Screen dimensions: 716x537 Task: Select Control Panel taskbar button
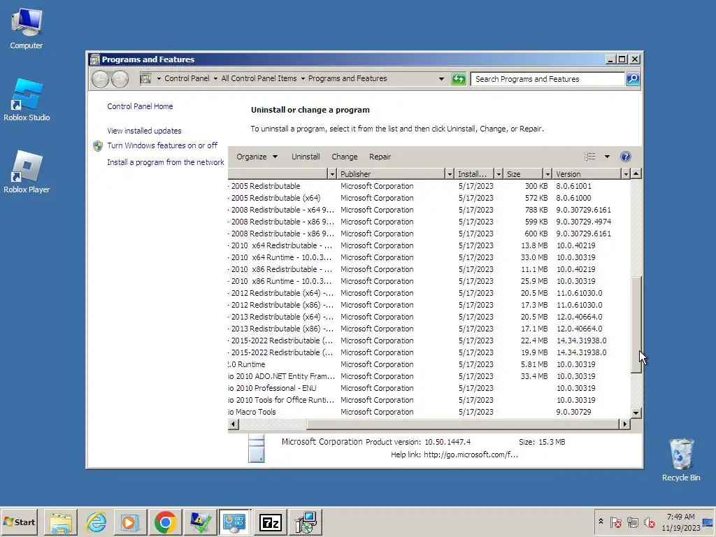pos(235,522)
